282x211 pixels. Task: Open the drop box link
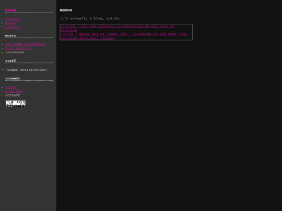point(14,91)
